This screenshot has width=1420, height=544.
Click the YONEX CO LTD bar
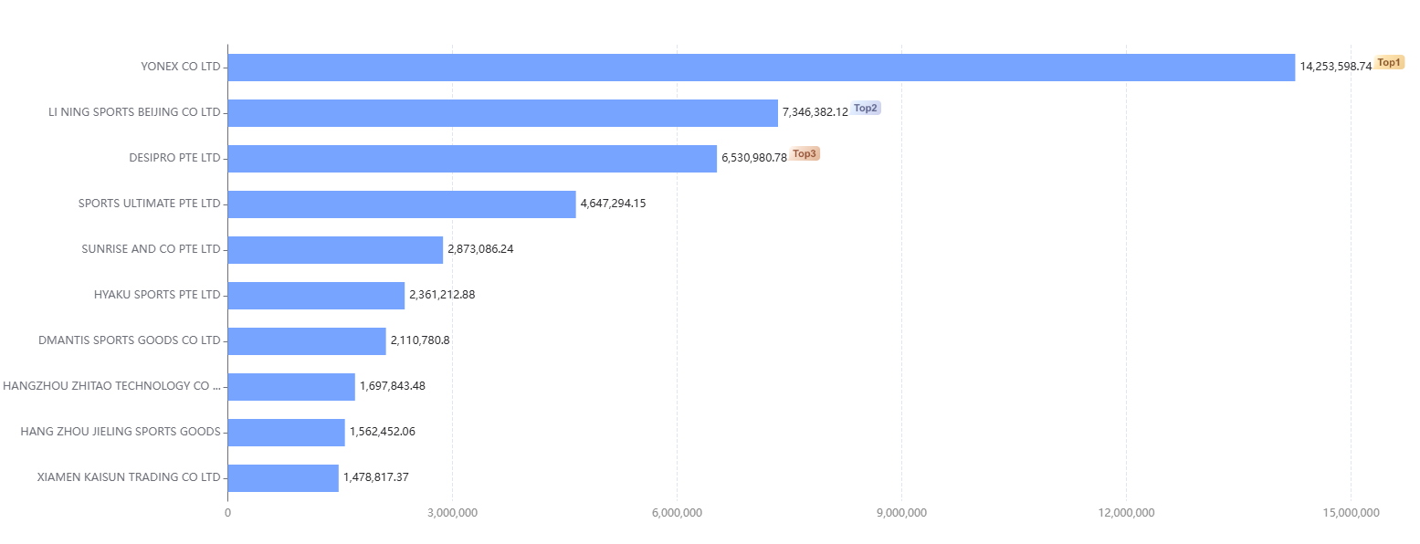point(762,68)
